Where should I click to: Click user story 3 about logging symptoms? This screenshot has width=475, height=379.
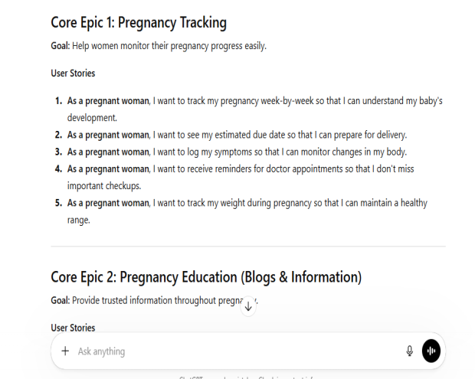coord(237,151)
